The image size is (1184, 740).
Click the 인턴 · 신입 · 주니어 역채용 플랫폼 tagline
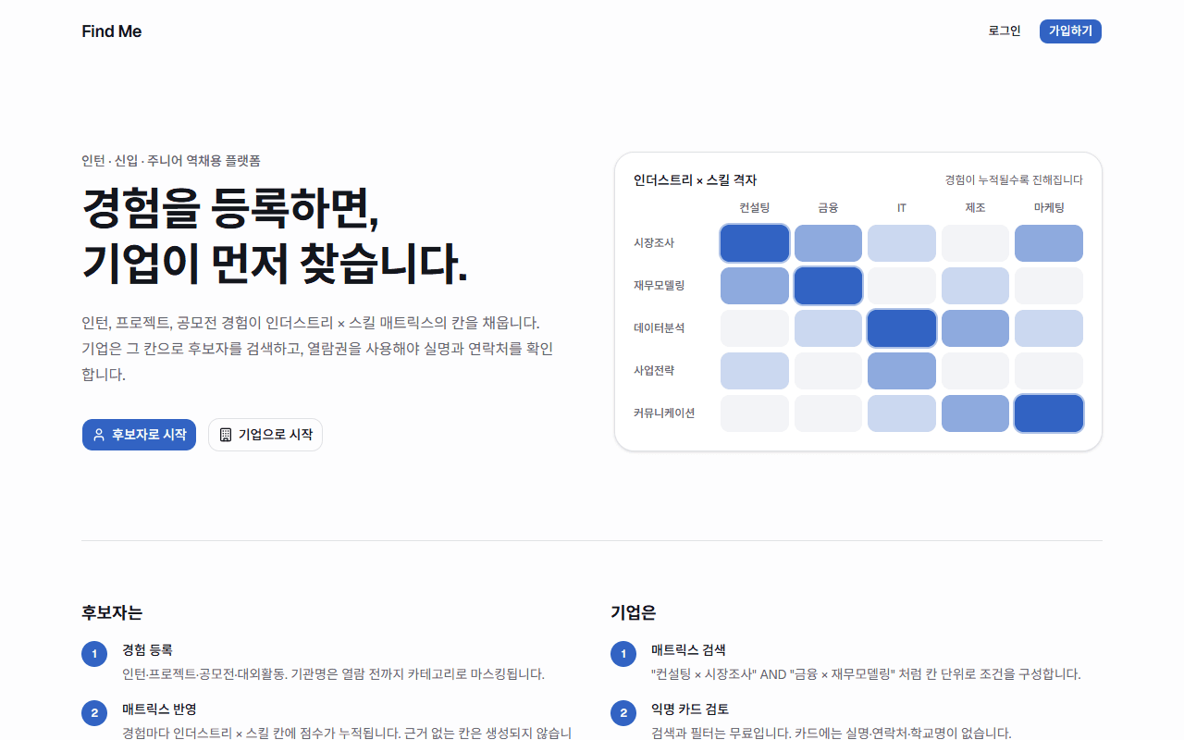[171, 161]
